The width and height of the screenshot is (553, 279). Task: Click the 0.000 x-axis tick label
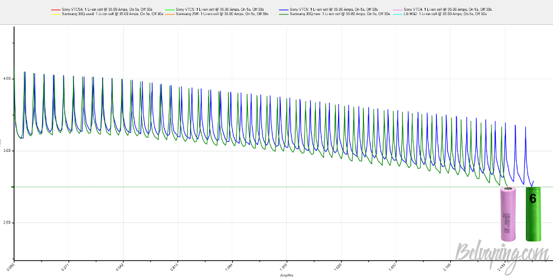[x=11, y=266]
